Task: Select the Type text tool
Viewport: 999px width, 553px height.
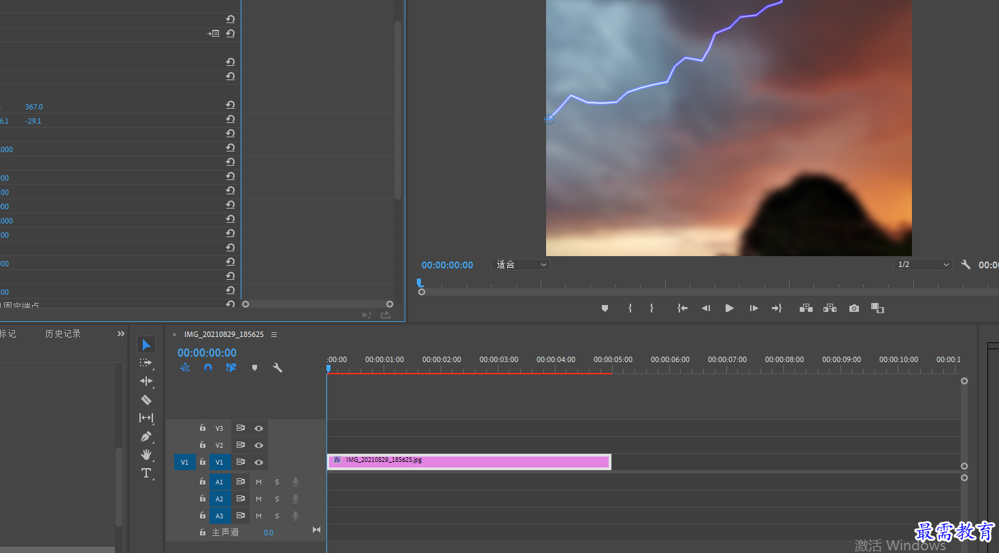Action: [146, 473]
